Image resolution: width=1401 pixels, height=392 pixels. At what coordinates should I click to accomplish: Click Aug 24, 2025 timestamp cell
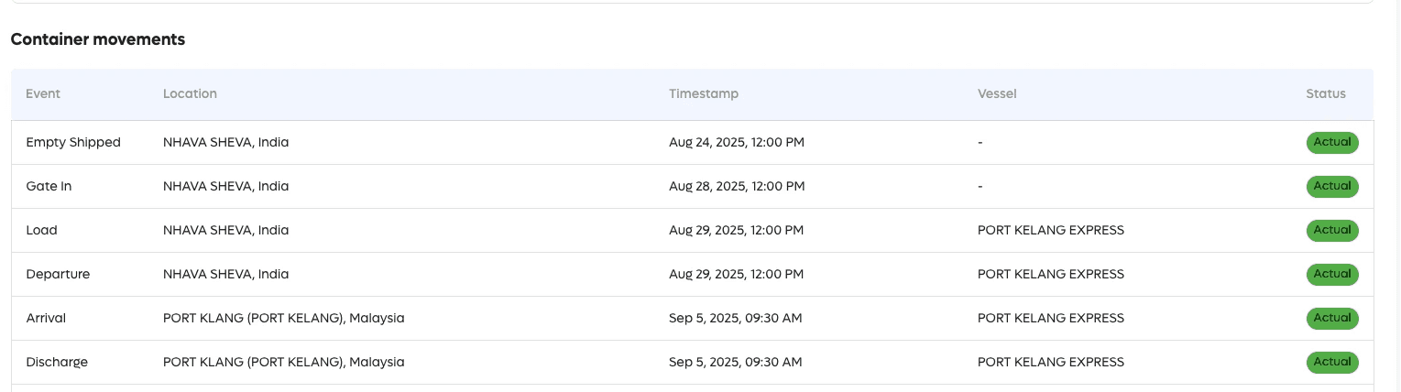click(x=737, y=143)
